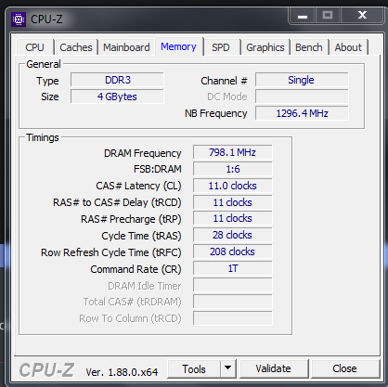
Task: Click the Cycle Time (tRAS) label
Action: (141, 236)
